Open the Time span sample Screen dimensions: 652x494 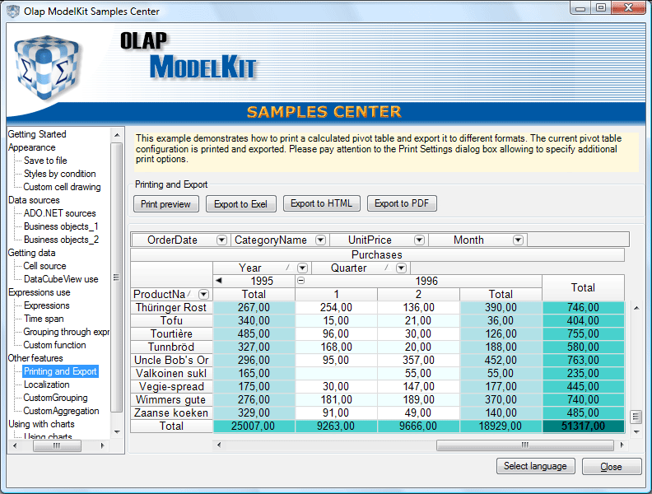pyautogui.click(x=44, y=319)
